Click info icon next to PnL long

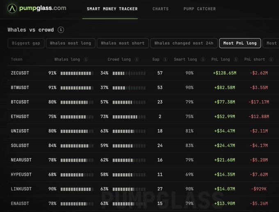click(236, 59)
